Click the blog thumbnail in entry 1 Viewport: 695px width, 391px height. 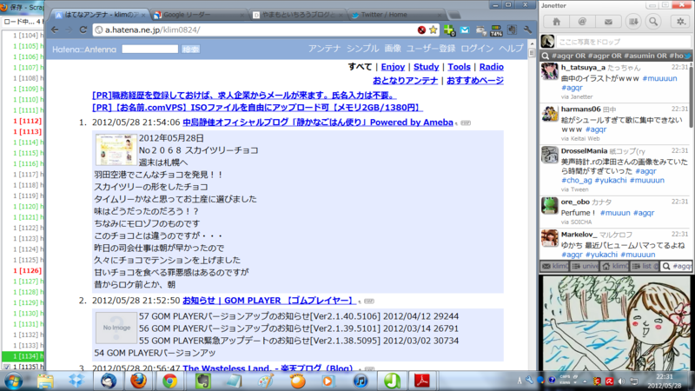pos(116,149)
